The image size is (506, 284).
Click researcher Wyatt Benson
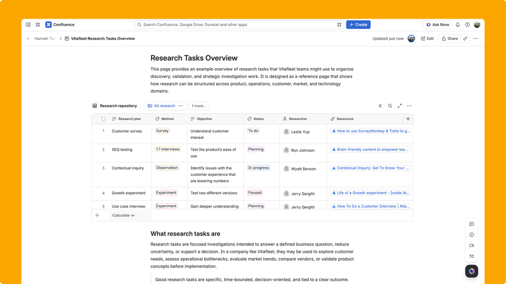pyautogui.click(x=299, y=169)
